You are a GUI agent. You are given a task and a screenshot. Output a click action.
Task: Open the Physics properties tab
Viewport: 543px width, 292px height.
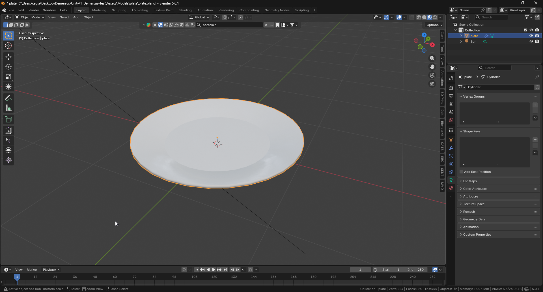[x=451, y=164]
